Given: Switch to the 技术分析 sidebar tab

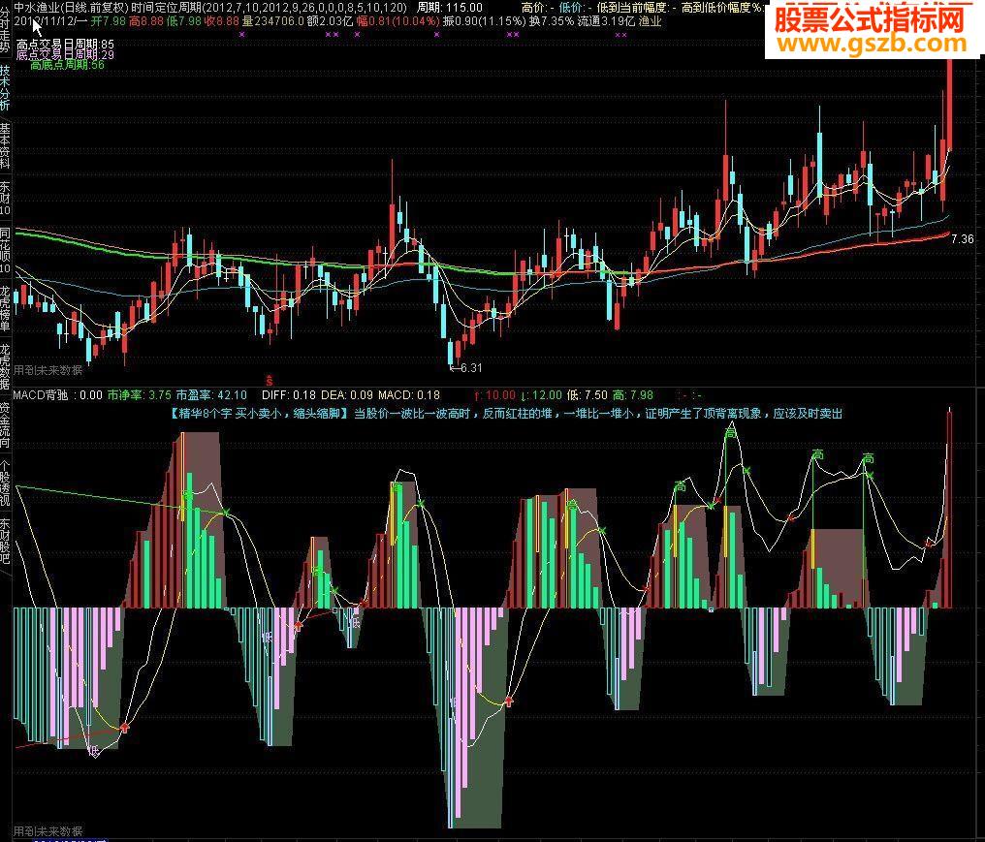Looking at the screenshot, I should coord(5,88).
